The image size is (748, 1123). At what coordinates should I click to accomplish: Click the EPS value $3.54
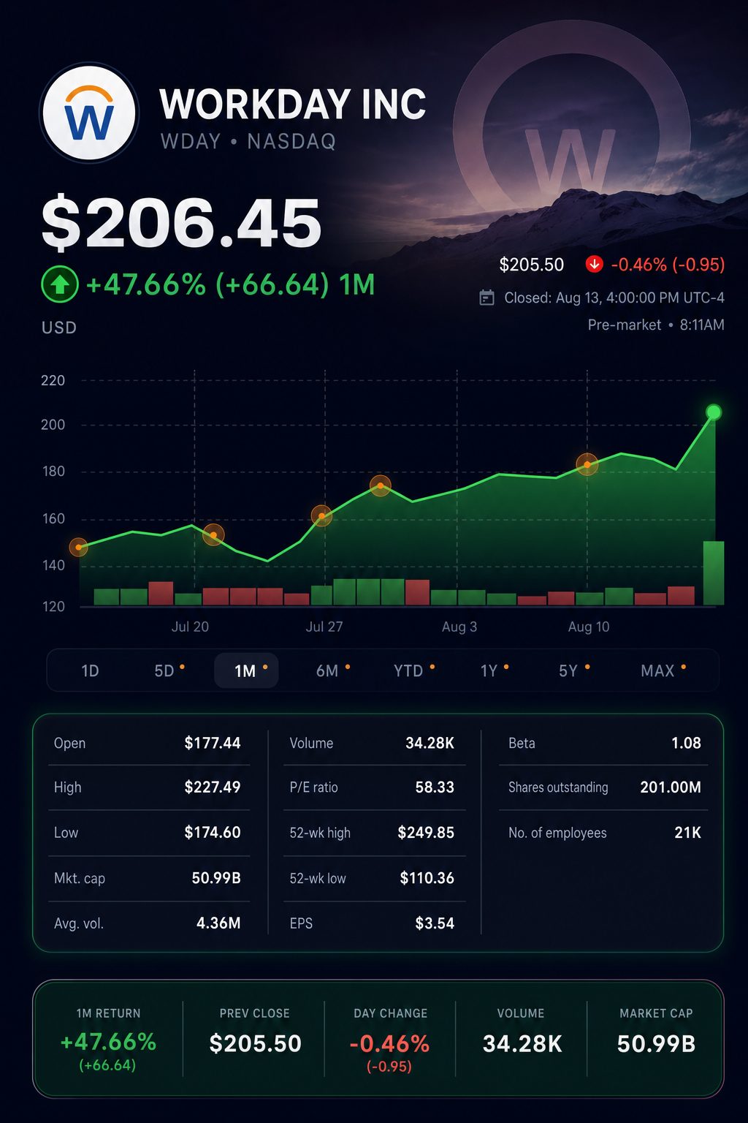click(435, 923)
